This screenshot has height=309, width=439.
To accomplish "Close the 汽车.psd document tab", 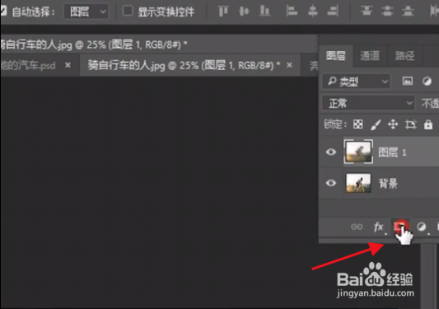I will coord(68,65).
